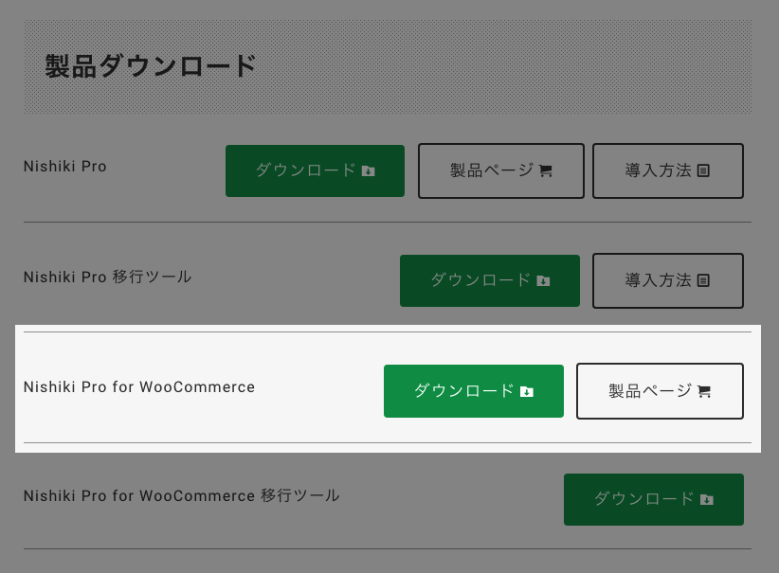Open 導入方法 for Nishiki Pro 移行ツール

[668, 280]
